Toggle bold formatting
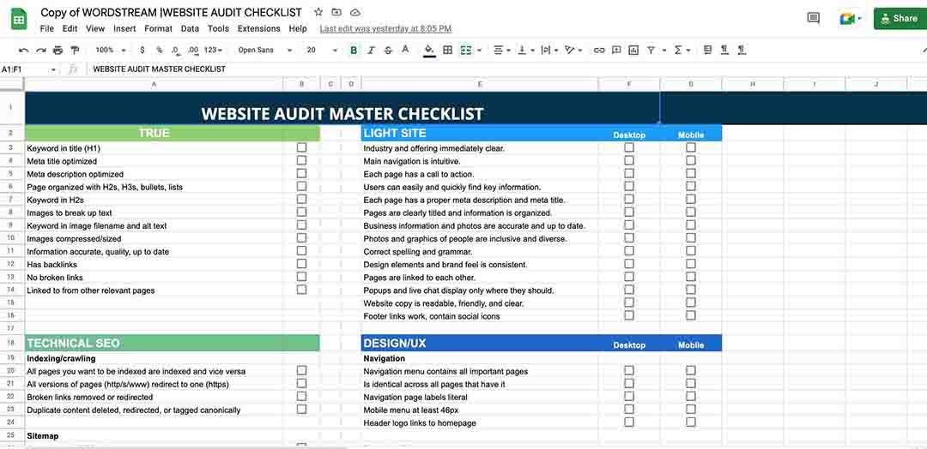 [354, 51]
